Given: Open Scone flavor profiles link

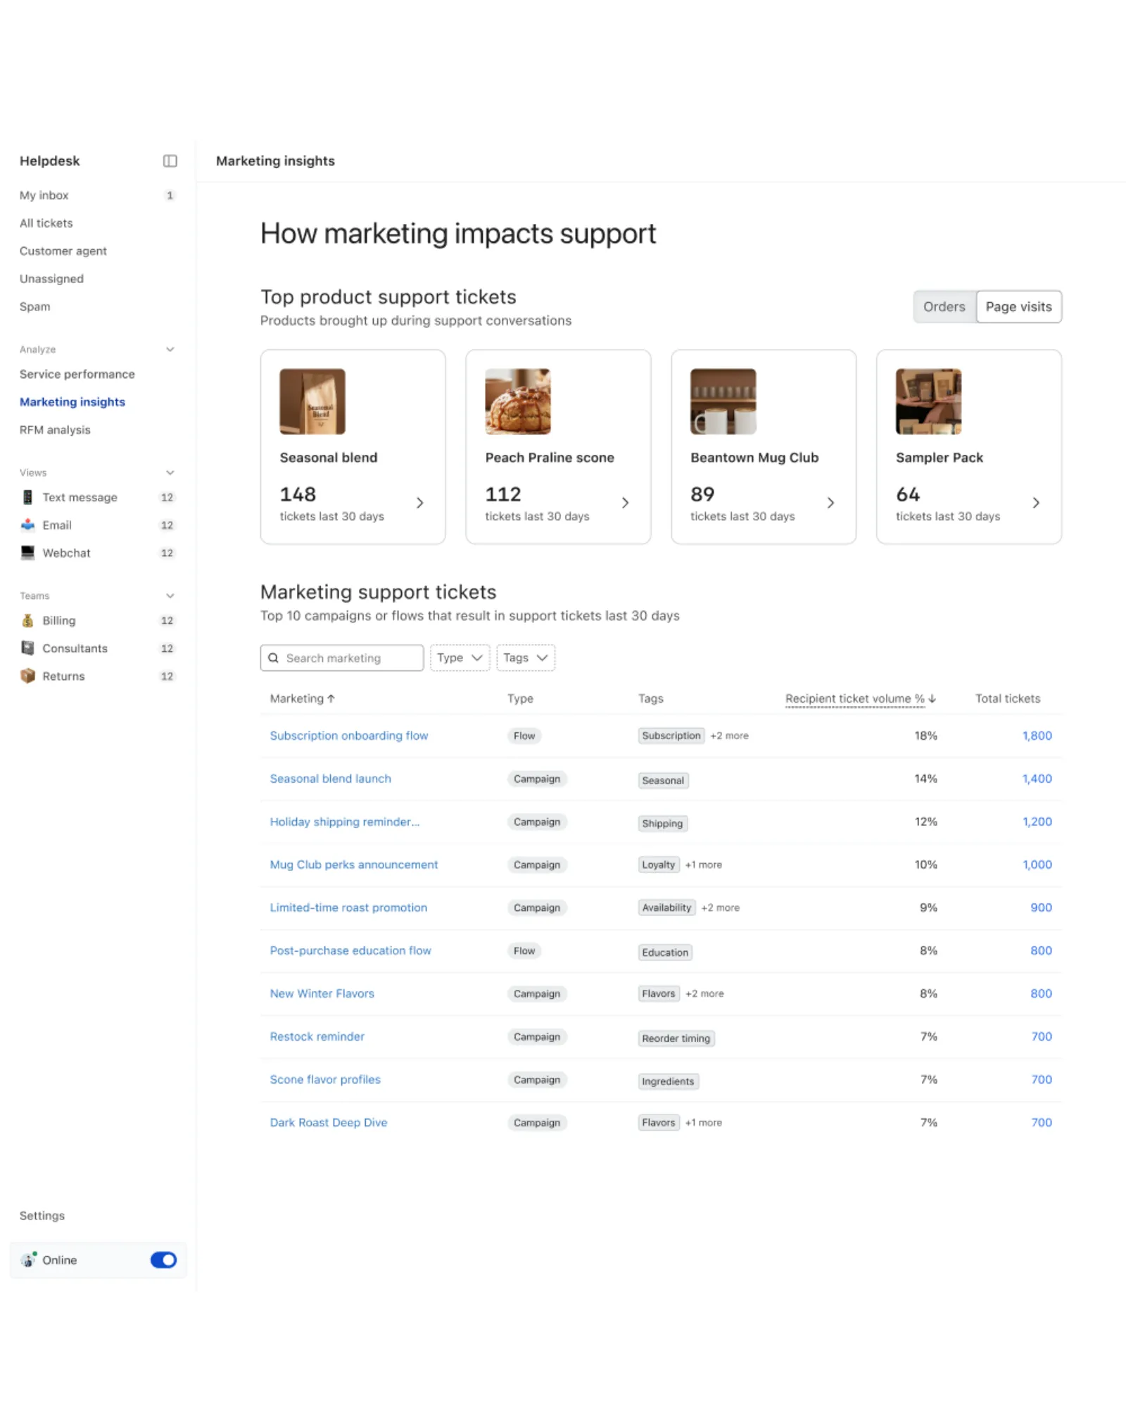Looking at the screenshot, I should pos(325,1079).
